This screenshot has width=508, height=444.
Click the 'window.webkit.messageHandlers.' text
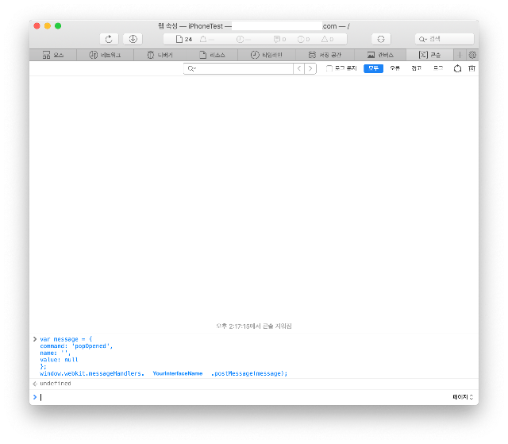click(x=92, y=373)
